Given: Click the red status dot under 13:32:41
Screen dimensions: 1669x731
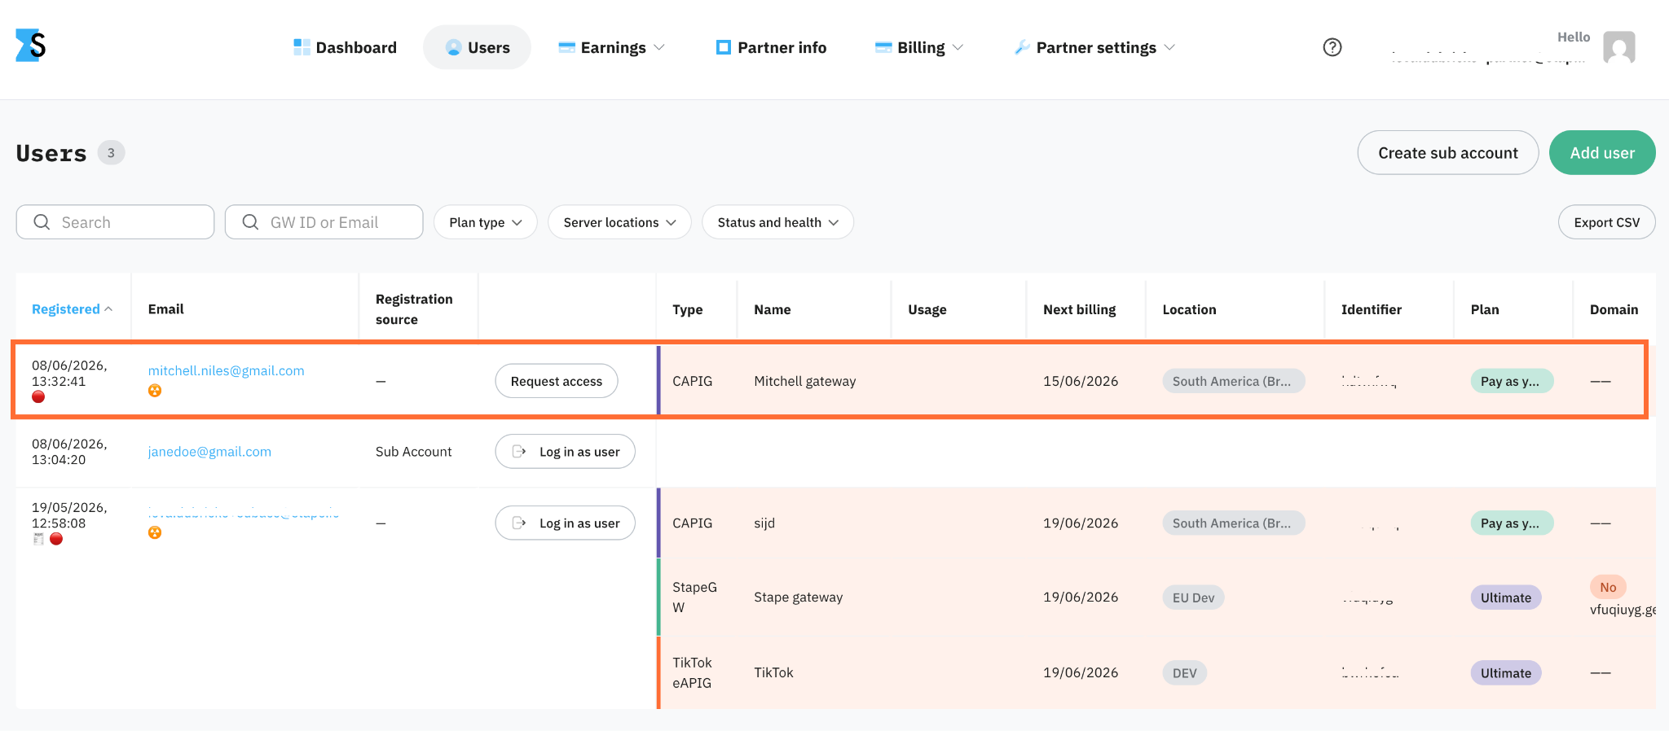Looking at the screenshot, I should [x=38, y=397].
